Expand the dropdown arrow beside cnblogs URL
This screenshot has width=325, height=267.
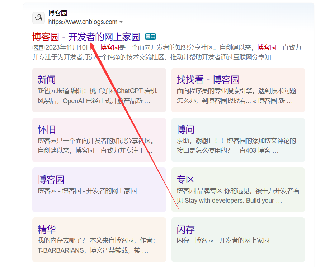[121, 22]
